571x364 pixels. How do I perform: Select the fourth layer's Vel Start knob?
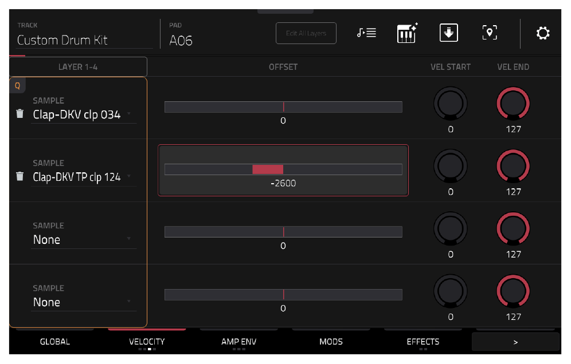tap(451, 291)
